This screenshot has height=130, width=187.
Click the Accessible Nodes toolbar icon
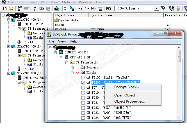point(20,9)
